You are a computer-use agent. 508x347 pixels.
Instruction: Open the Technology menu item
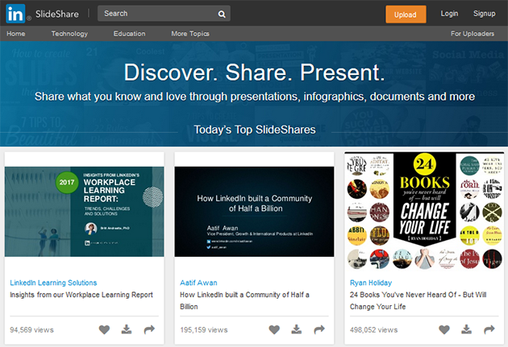(69, 34)
